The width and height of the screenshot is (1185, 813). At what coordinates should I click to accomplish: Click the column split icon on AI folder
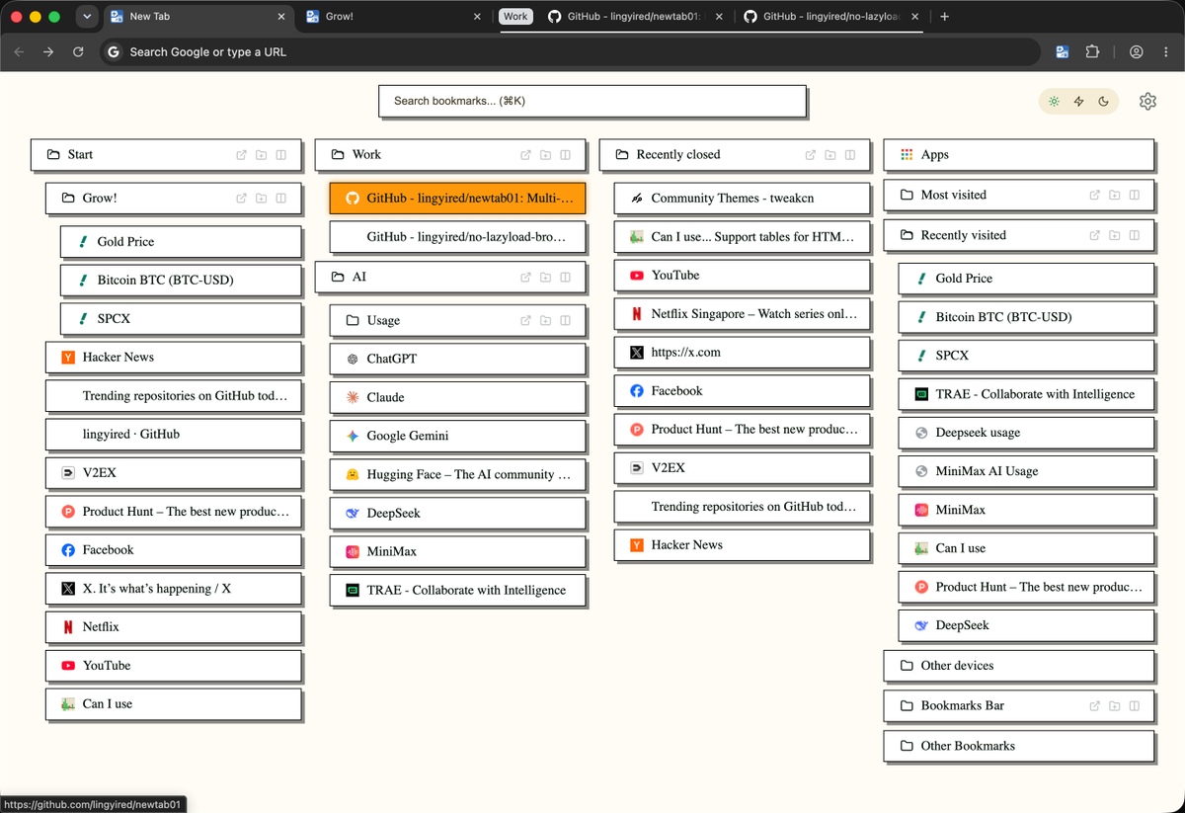pyautogui.click(x=566, y=278)
